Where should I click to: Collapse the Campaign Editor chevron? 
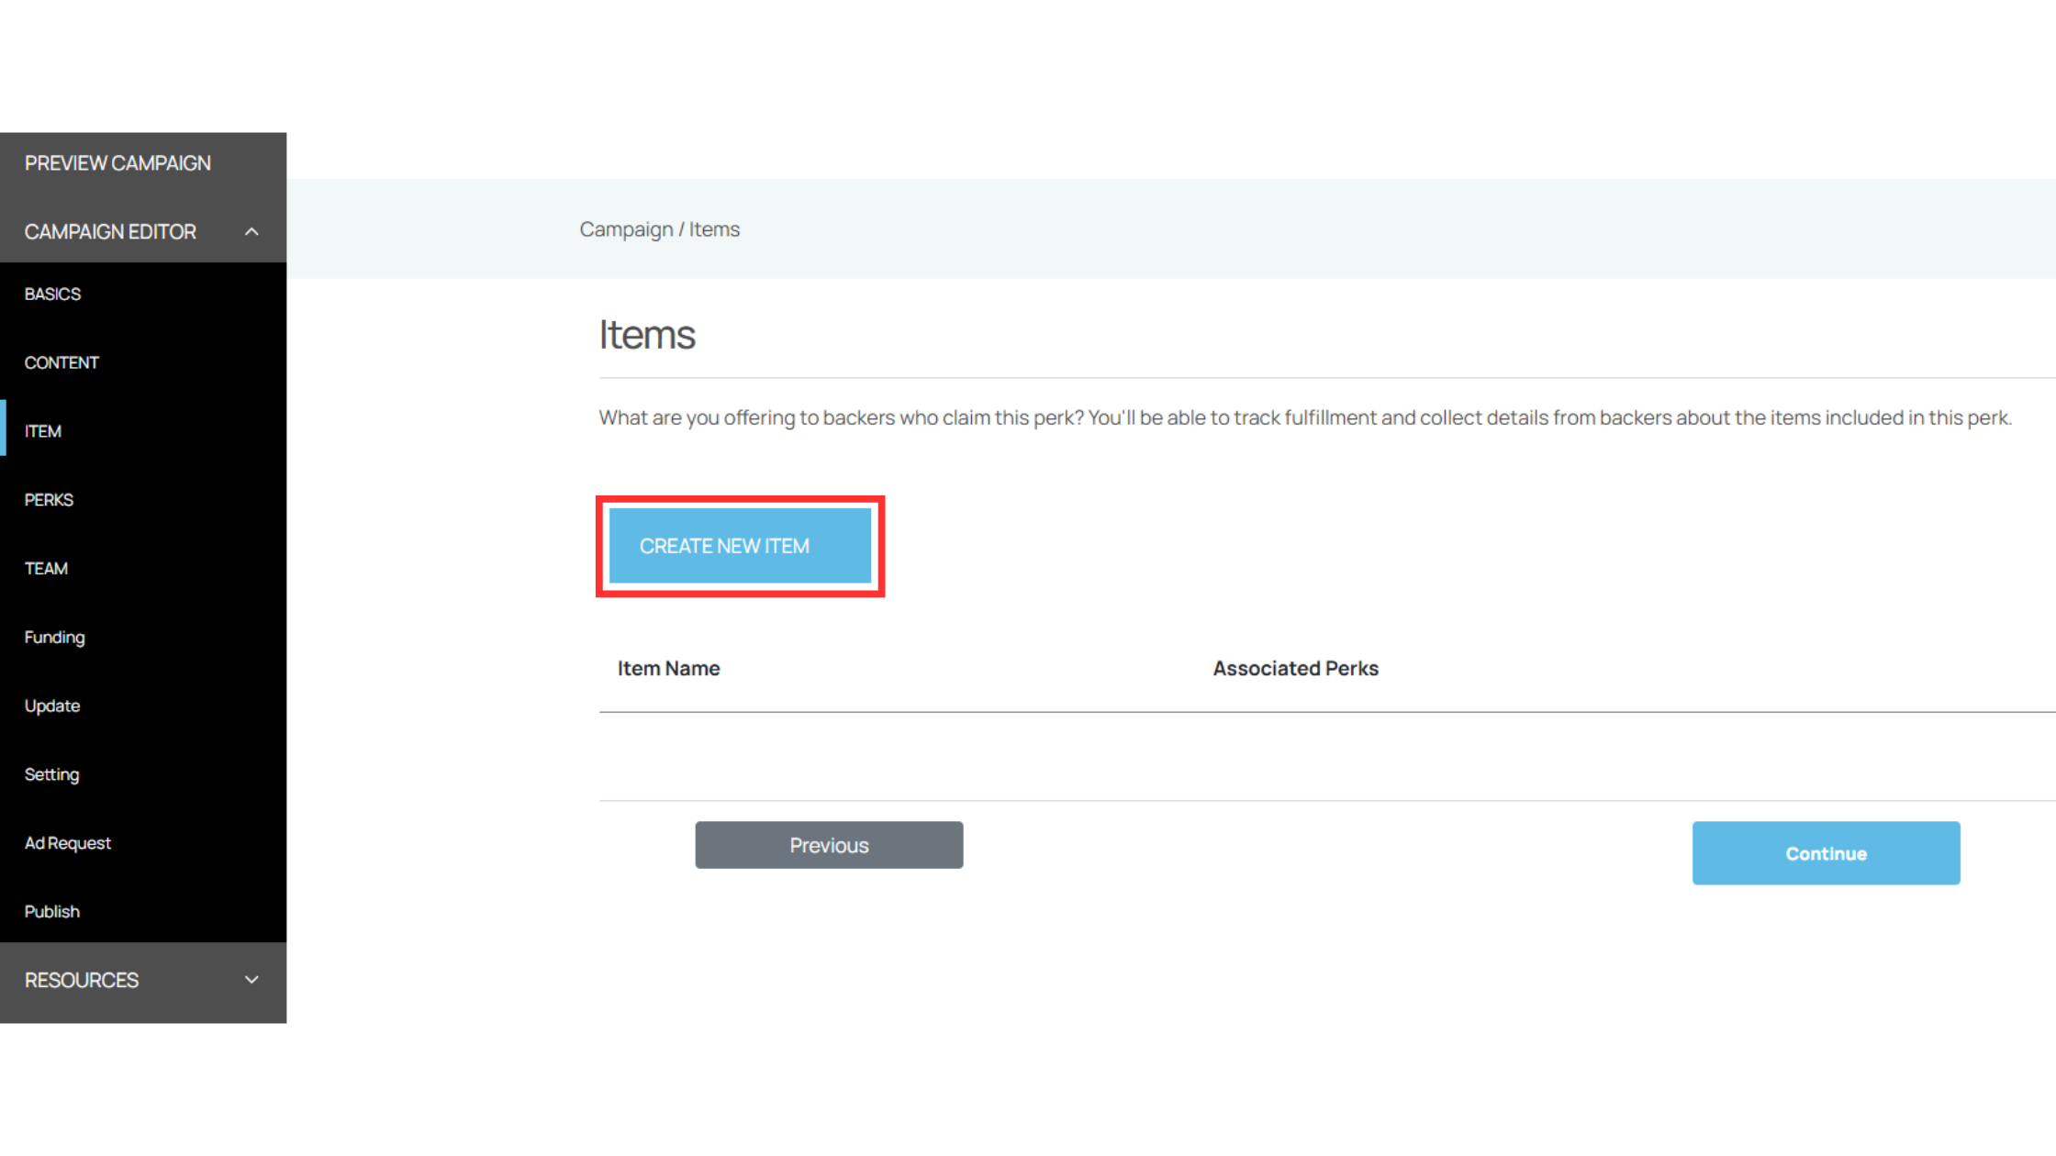click(x=251, y=232)
